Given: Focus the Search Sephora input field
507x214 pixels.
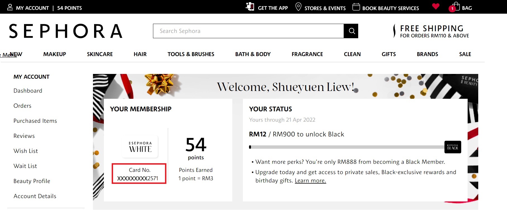Looking at the screenshot, I should click(248, 31).
